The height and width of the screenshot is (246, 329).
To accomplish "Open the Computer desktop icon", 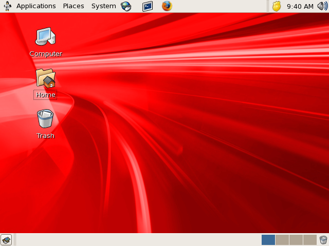I will 45,37.
